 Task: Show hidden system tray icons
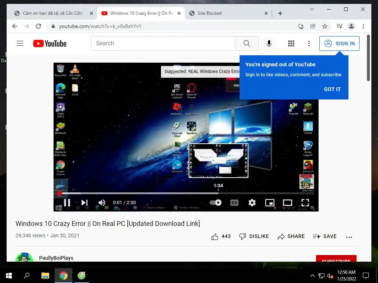(x=312, y=276)
